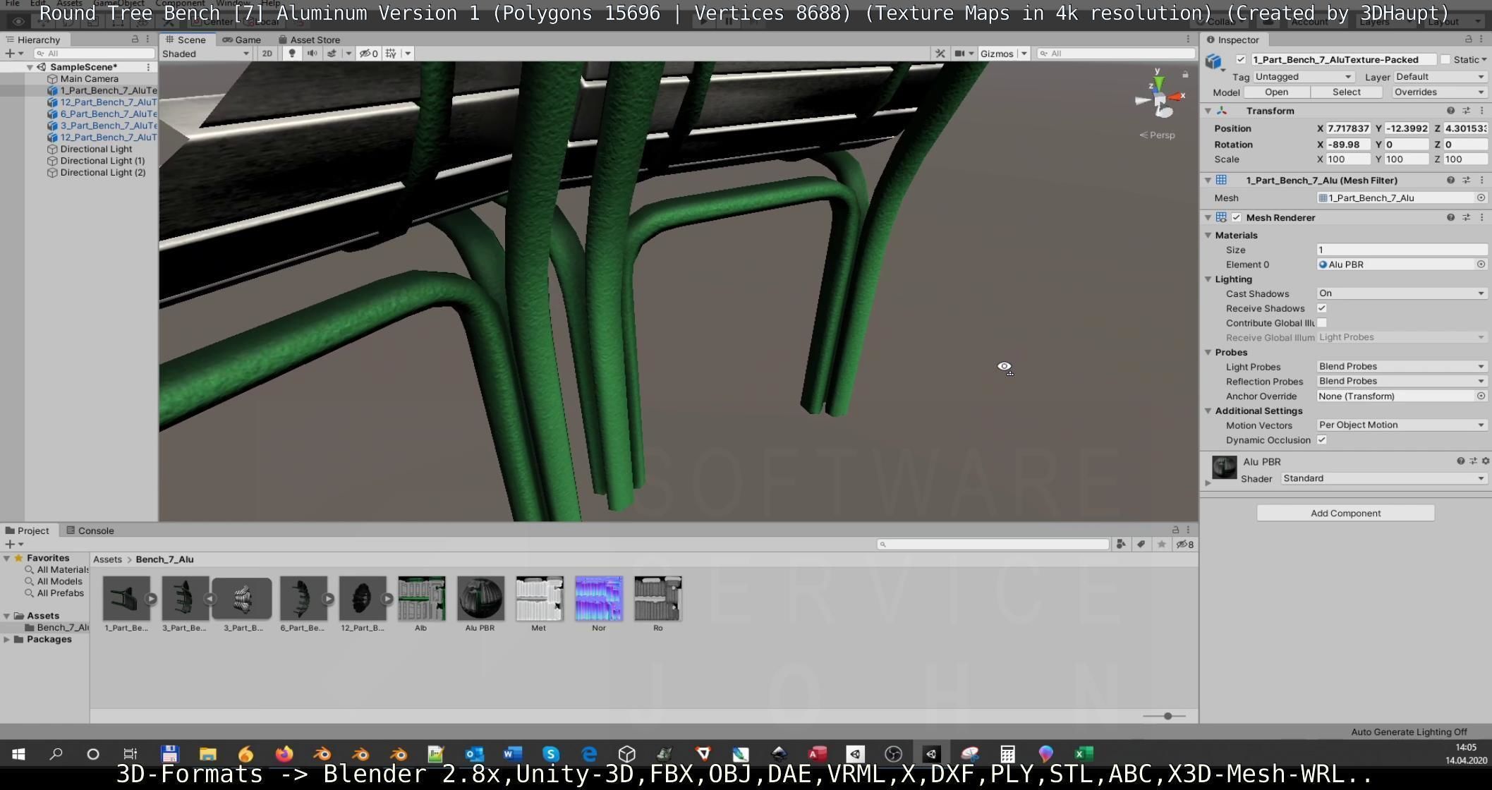Toggle scene lighting bulb icon
The height and width of the screenshot is (790, 1492).
(292, 54)
